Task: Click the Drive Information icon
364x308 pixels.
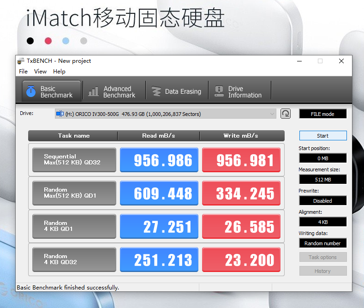Action: point(219,91)
